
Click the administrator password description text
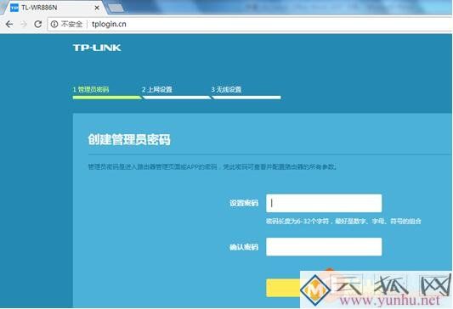pos(212,166)
